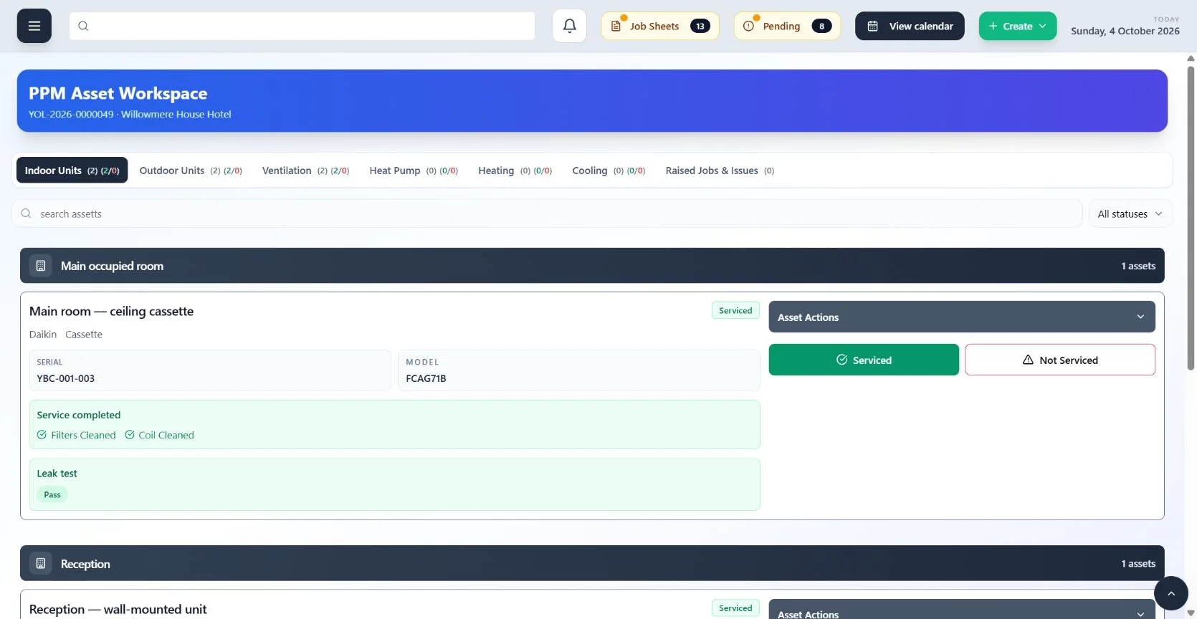Click the calendar icon in View calendar
This screenshot has width=1197, height=619.
pyautogui.click(x=873, y=26)
